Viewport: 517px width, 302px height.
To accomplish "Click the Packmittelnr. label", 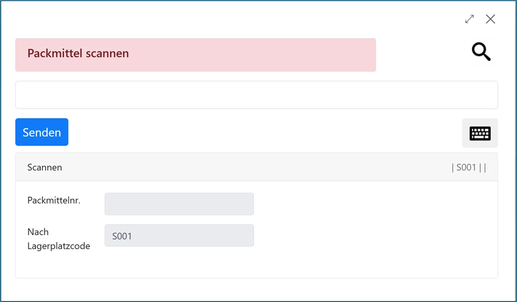I will 54,200.
